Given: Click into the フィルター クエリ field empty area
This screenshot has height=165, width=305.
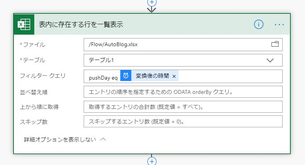Looking at the screenshot, I should 229,77.
